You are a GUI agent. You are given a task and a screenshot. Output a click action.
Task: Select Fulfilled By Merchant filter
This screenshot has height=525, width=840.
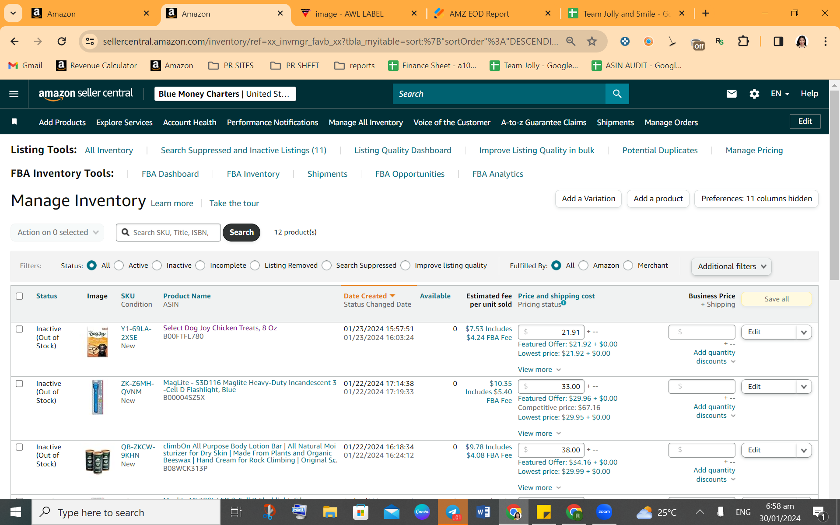point(628,266)
